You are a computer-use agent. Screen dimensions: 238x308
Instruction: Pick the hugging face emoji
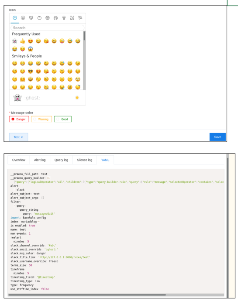(x=23, y=79)
